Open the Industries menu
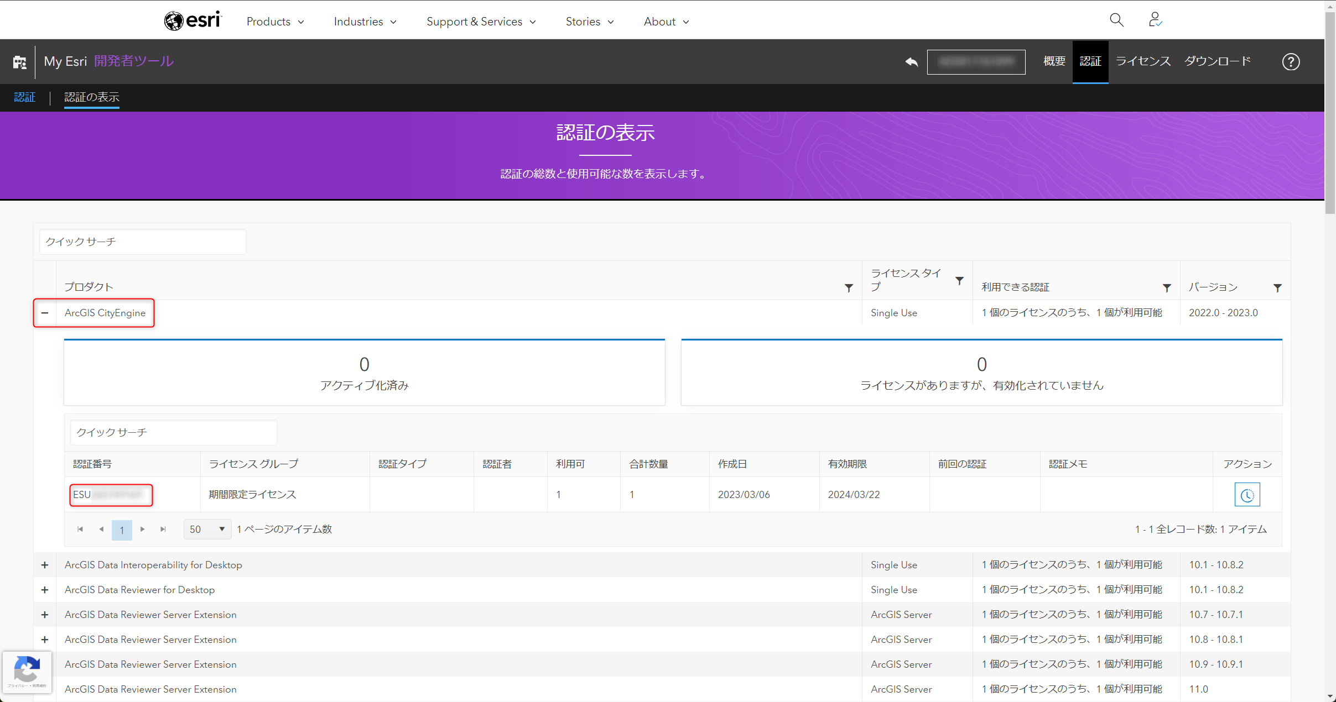Image resolution: width=1336 pixels, height=702 pixels. 365,22
